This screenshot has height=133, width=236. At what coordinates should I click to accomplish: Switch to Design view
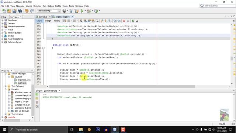tap(48, 21)
